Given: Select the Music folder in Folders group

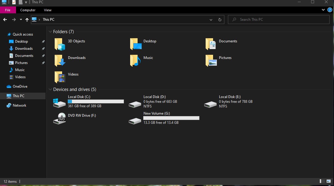Looking at the screenshot, I should pyautogui.click(x=141, y=60).
